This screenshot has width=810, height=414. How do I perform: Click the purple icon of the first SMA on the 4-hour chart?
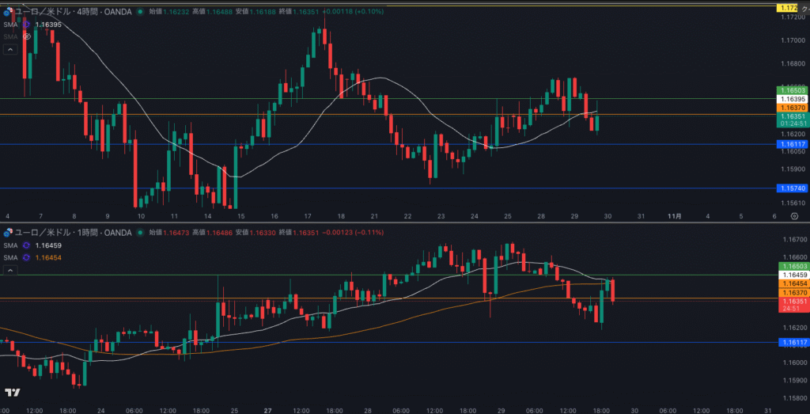(x=27, y=25)
